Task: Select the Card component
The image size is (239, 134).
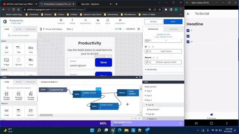Action: click(31, 61)
